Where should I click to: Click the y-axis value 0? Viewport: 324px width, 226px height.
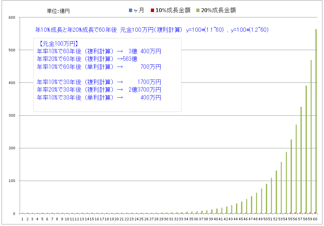(x=14, y=214)
